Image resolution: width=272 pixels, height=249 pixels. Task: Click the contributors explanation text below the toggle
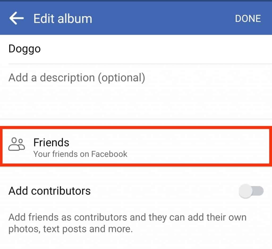pos(127,223)
